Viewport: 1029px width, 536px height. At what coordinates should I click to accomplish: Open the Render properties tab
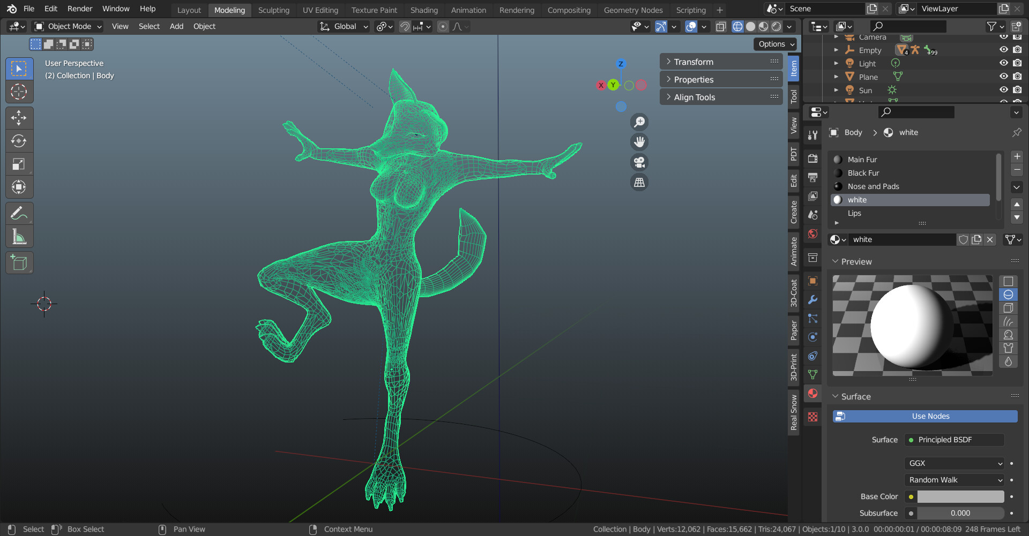click(812, 158)
